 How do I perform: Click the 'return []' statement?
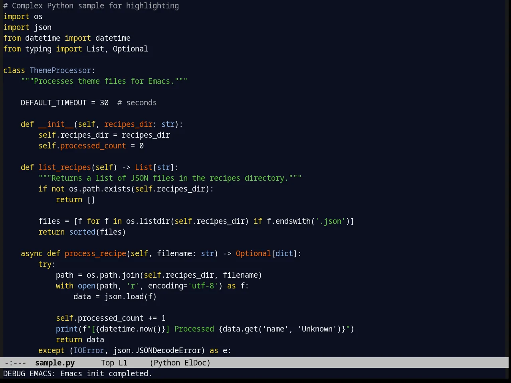point(75,199)
